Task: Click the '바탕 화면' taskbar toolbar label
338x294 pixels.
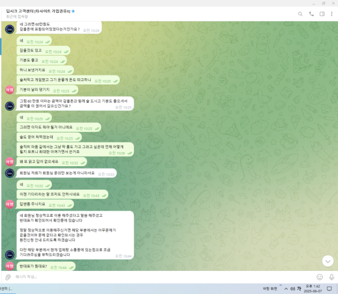Action: 270,288
